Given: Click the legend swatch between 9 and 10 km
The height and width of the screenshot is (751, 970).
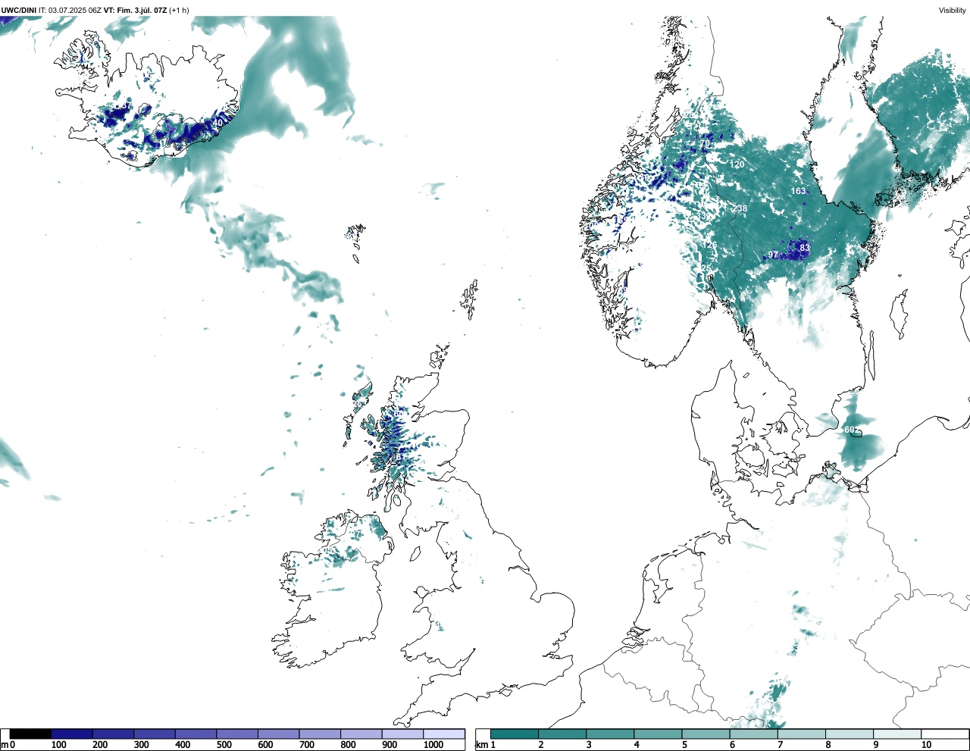Looking at the screenshot, I should tap(896, 734).
